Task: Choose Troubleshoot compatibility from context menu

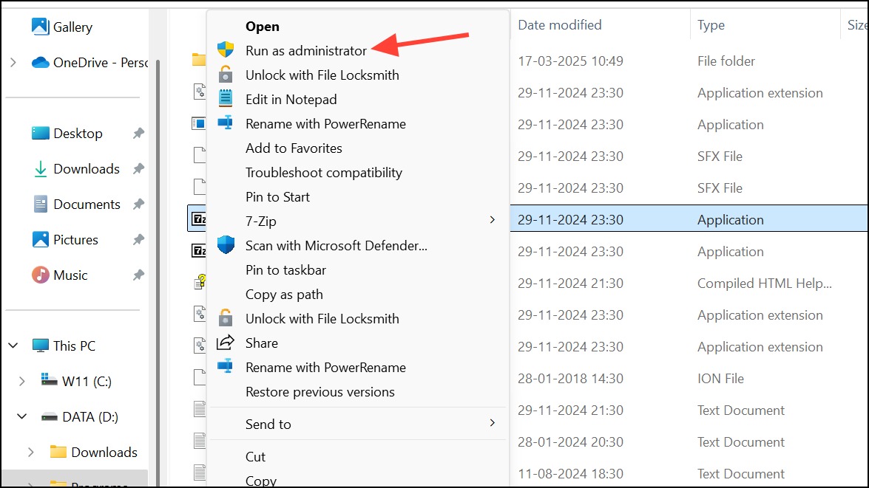Action: coord(323,172)
